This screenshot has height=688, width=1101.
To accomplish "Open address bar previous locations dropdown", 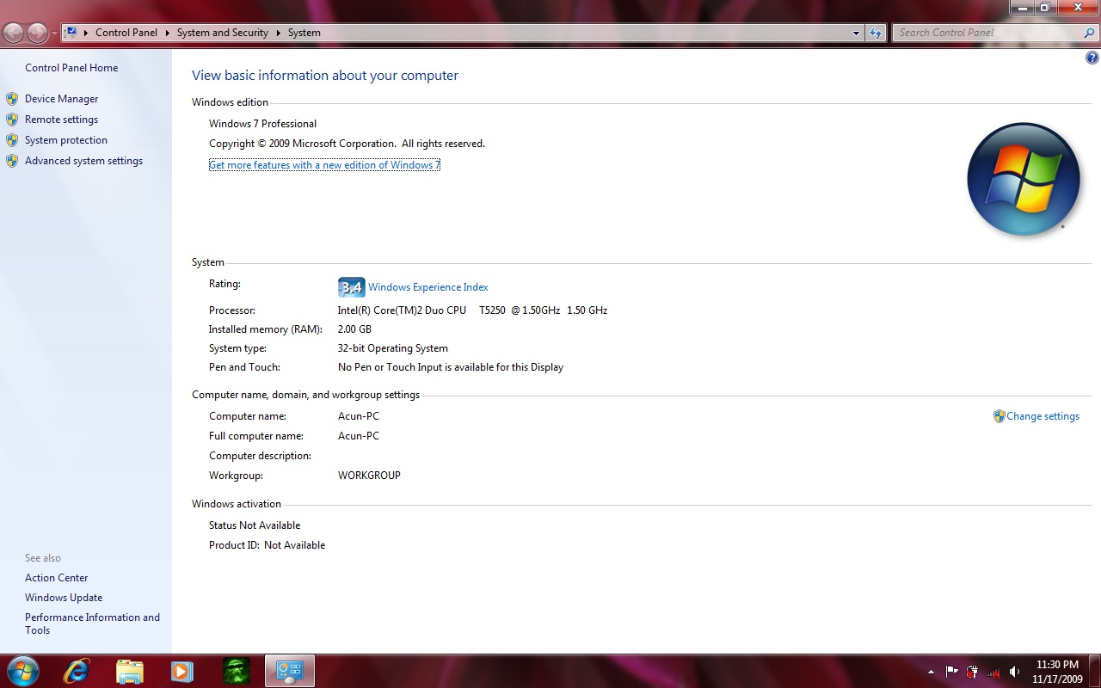I will [x=856, y=33].
